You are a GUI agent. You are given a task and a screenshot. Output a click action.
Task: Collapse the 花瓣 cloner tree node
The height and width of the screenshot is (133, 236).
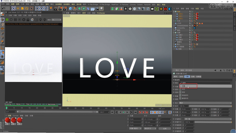point(174,33)
